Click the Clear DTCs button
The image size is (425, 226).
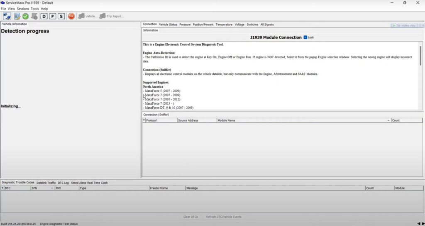point(191,217)
